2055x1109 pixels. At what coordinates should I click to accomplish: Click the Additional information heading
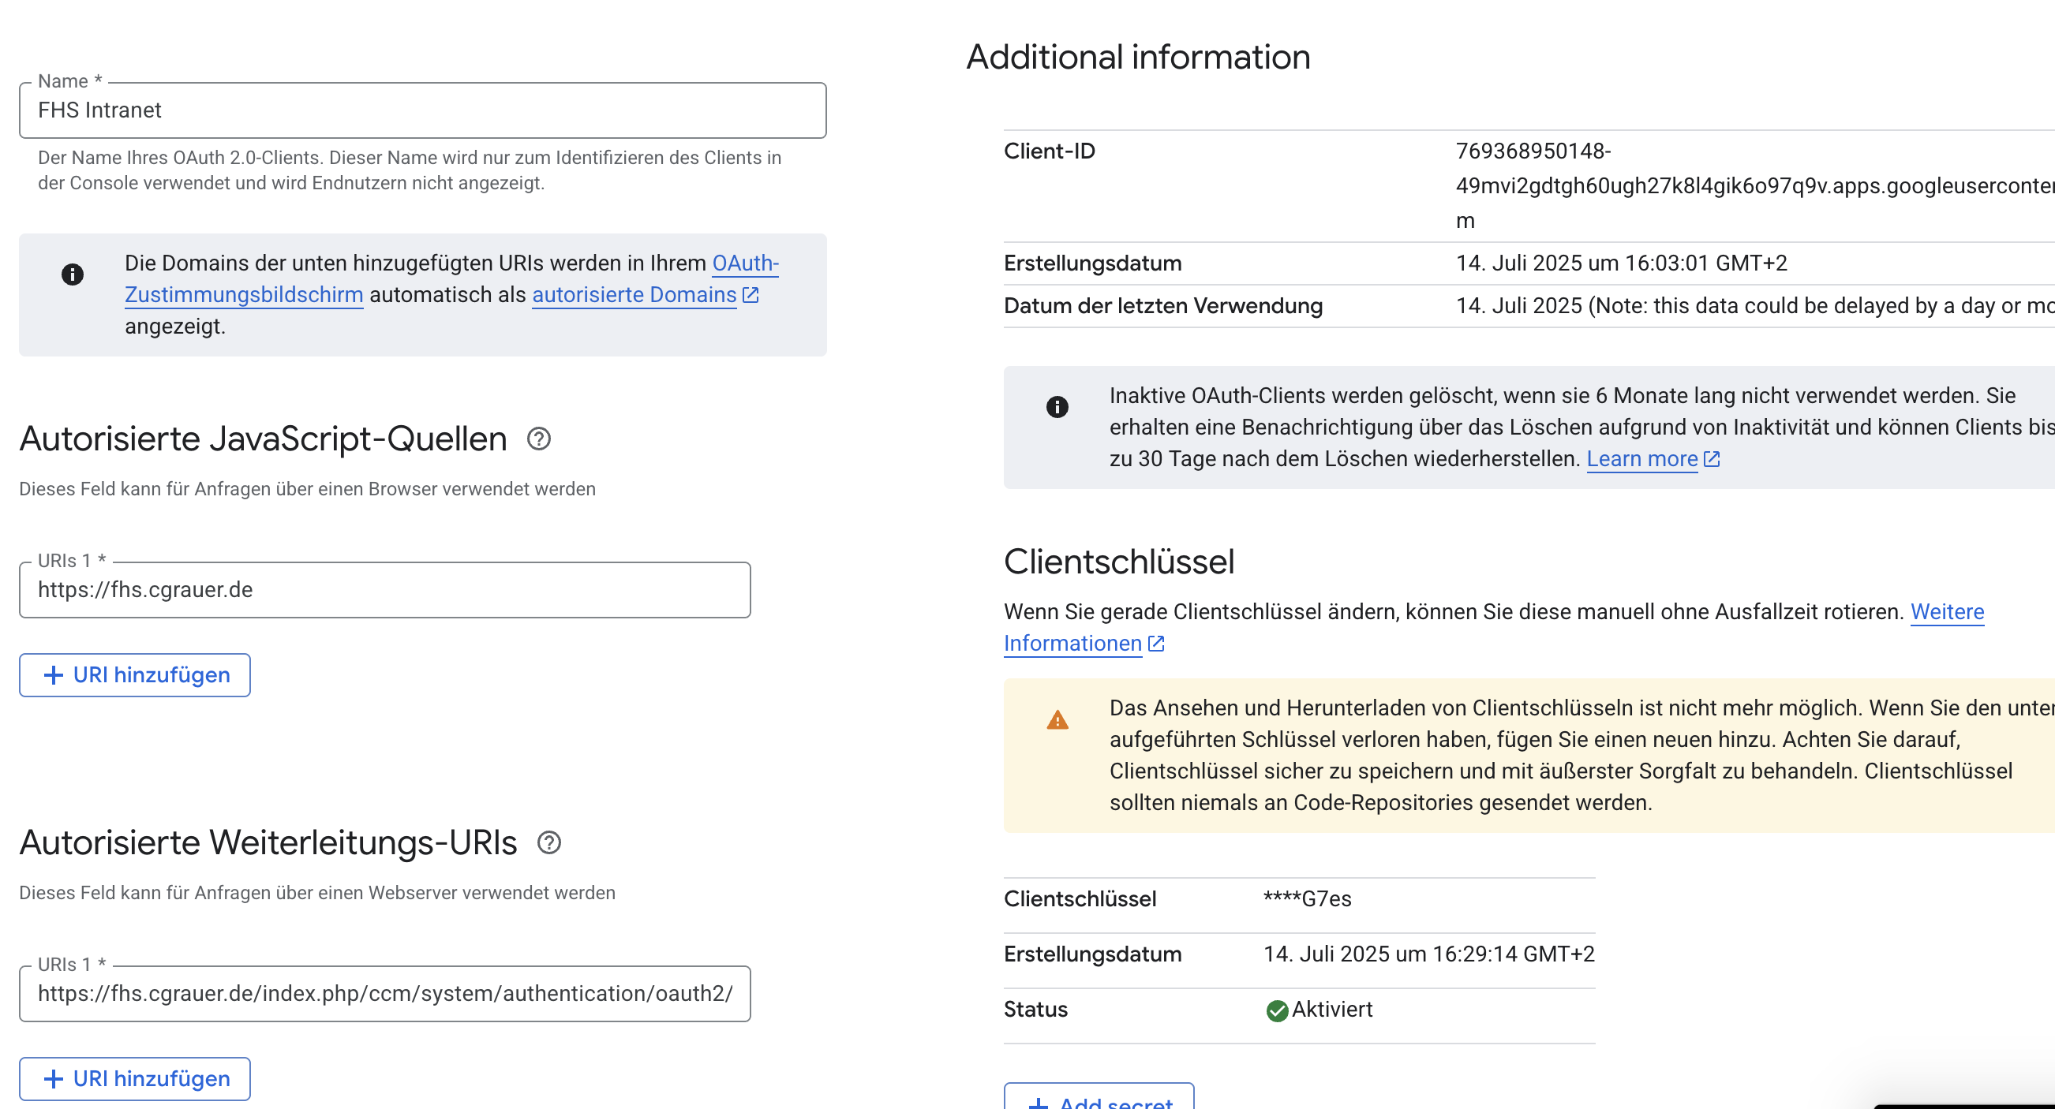click(1139, 57)
